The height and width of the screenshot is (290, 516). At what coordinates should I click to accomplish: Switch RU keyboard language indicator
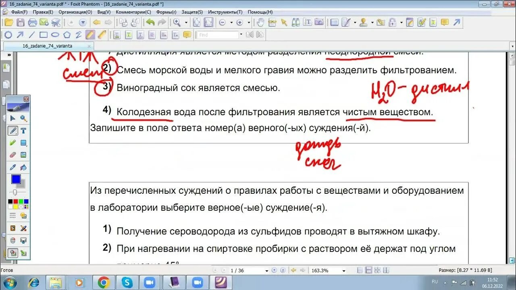[435, 282]
